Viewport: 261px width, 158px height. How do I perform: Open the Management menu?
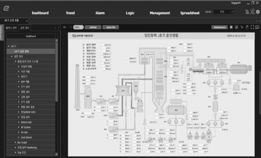pyautogui.click(x=160, y=13)
